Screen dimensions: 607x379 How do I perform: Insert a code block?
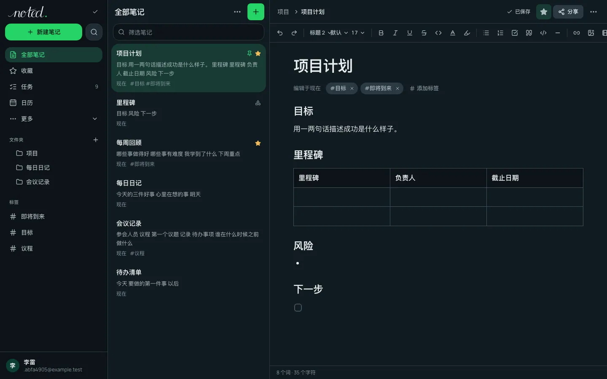coord(543,33)
